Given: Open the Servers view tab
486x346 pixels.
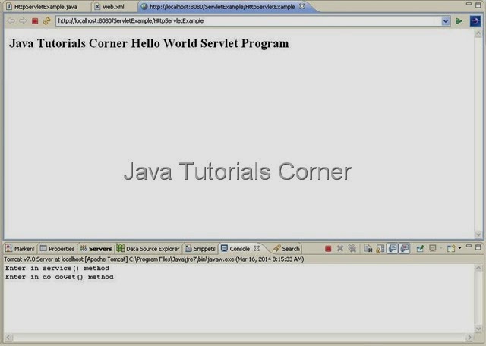Looking at the screenshot, I should 96,248.
